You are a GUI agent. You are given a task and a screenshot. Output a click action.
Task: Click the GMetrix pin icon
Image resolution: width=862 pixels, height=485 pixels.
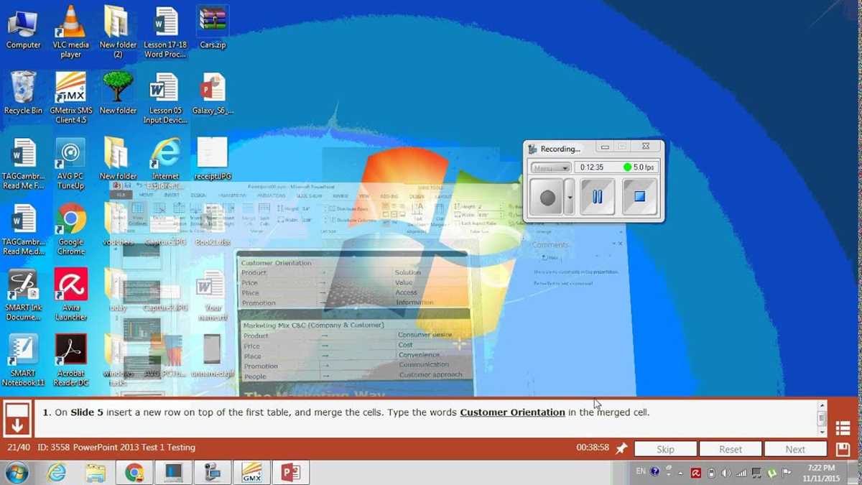coord(621,448)
